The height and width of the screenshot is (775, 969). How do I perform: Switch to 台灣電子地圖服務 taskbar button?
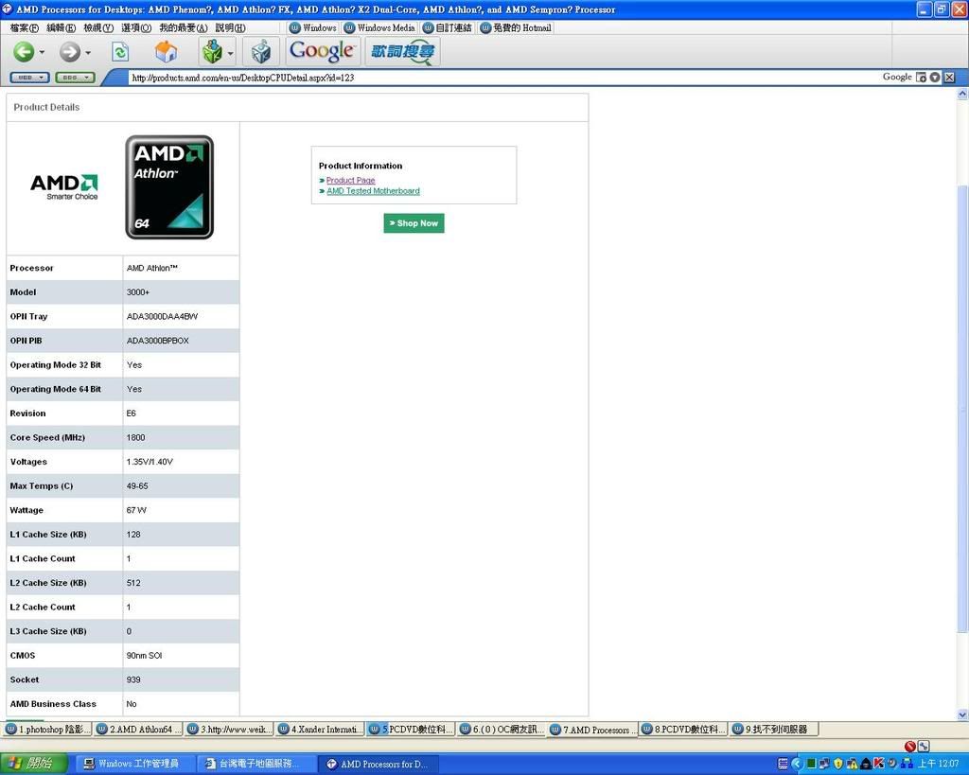point(257,764)
